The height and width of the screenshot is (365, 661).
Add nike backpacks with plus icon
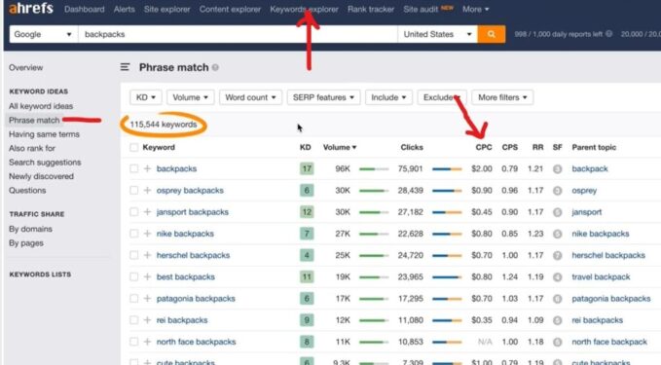[147, 234]
